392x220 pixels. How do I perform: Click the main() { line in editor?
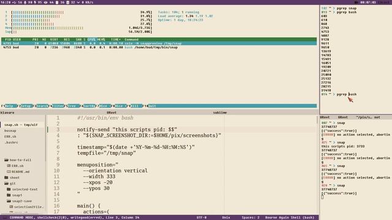tap(89, 206)
